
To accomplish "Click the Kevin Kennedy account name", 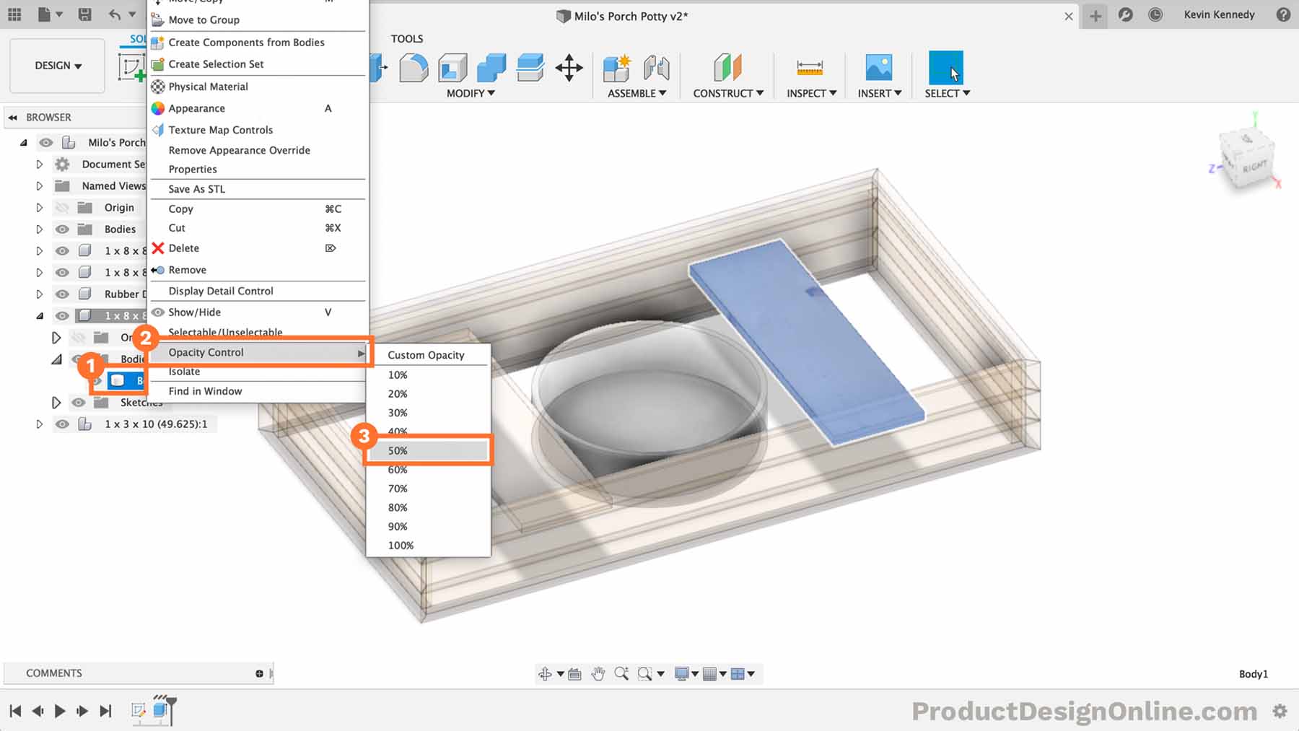I will click(x=1218, y=14).
